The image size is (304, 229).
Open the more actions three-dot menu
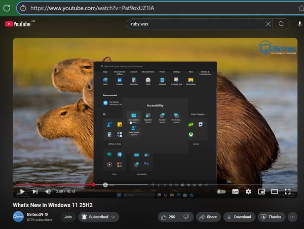click(x=292, y=217)
